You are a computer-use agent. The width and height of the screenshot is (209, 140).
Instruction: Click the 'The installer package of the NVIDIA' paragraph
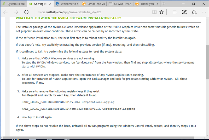coord(107,29)
